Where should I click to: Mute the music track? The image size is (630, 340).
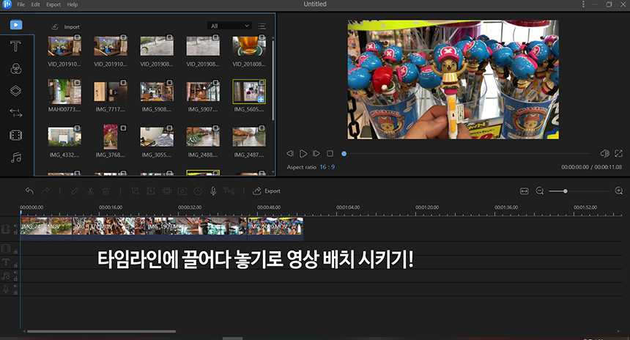coord(15,273)
